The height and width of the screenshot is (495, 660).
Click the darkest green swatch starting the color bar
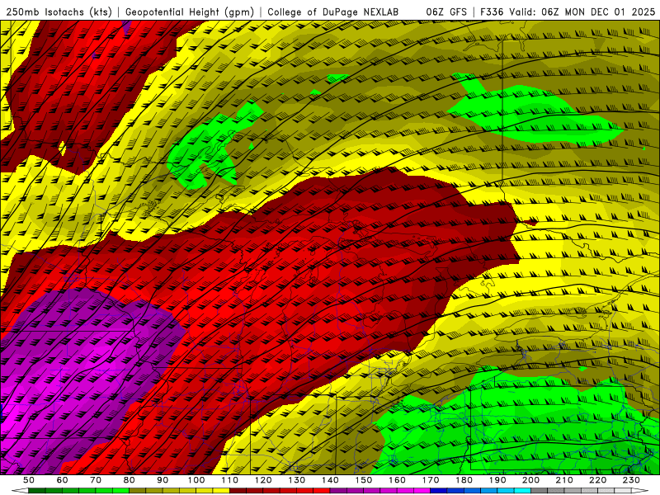(x=37, y=491)
